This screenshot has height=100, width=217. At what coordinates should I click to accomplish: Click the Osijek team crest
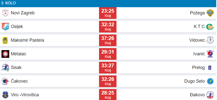(x=5, y=27)
